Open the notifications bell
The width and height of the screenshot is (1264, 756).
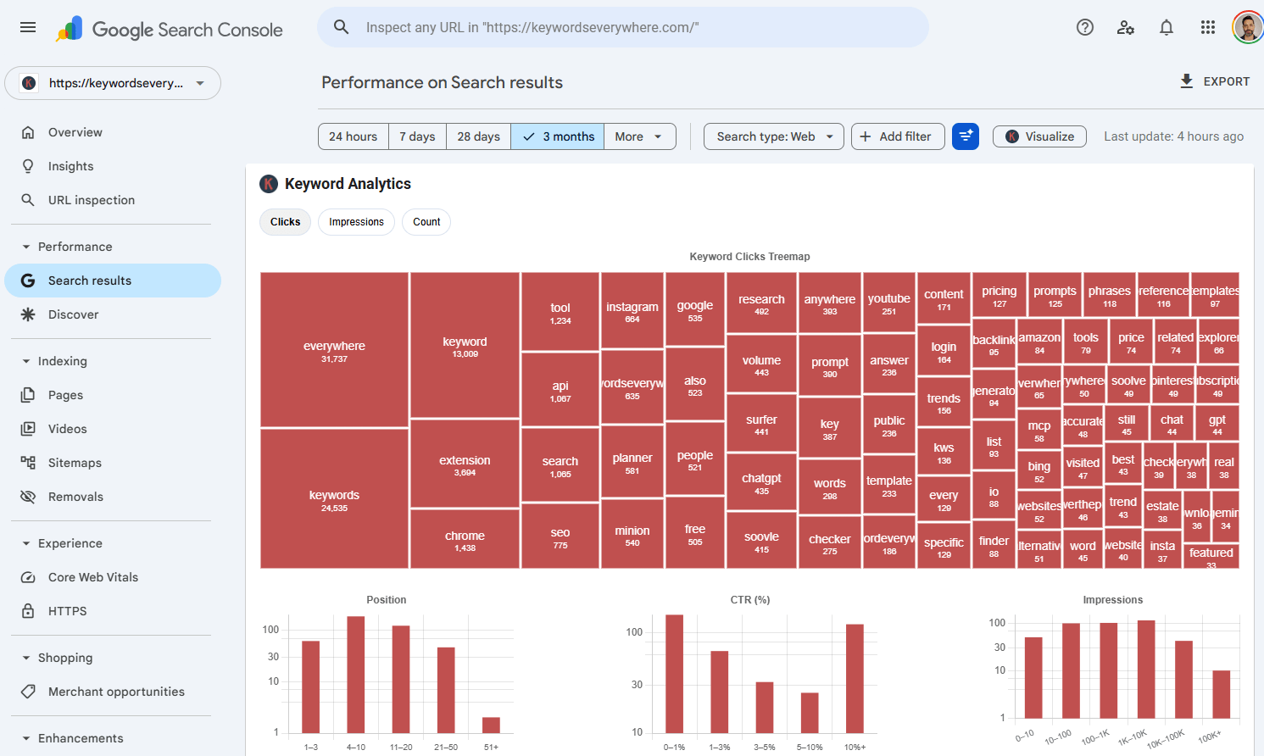click(1167, 27)
